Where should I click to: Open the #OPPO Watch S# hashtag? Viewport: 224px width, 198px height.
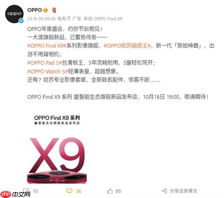(x=47, y=71)
